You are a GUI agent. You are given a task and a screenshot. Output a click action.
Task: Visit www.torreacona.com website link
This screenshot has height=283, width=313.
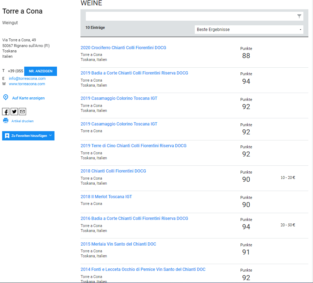(27, 84)
